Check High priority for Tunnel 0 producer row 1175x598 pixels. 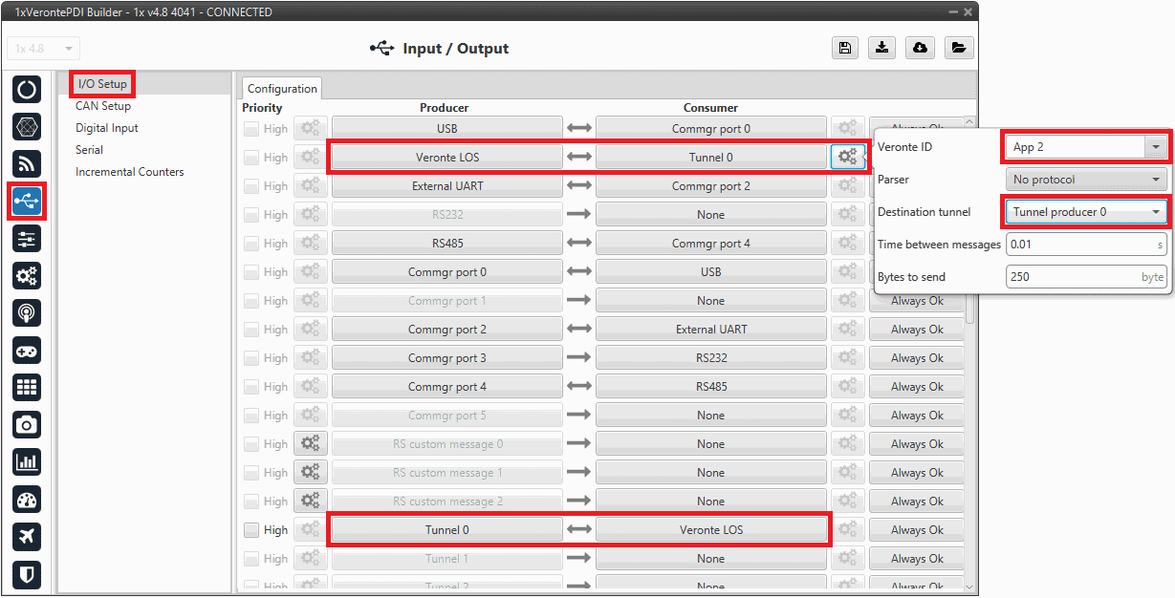coord(251,530)
